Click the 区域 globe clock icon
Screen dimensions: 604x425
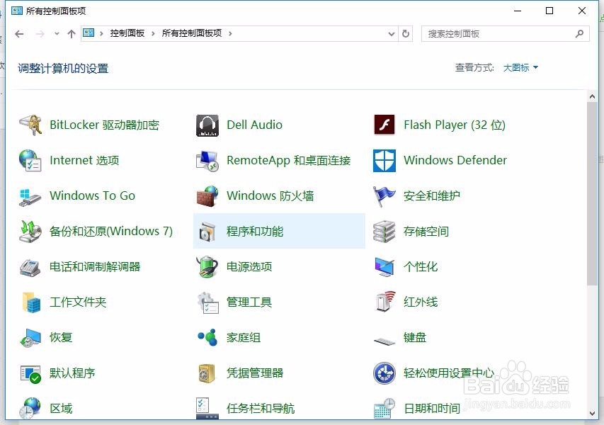(x=30, y=408)
